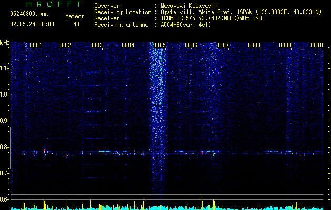
Task: Click the 'Receiver' label
Action: point(107,18)
